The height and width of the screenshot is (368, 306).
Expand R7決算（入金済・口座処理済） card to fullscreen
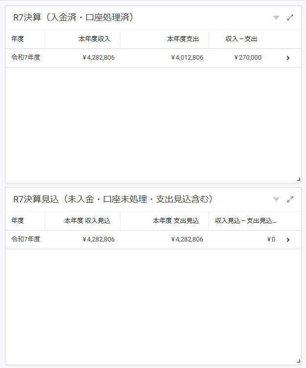[x=290, y=18]
